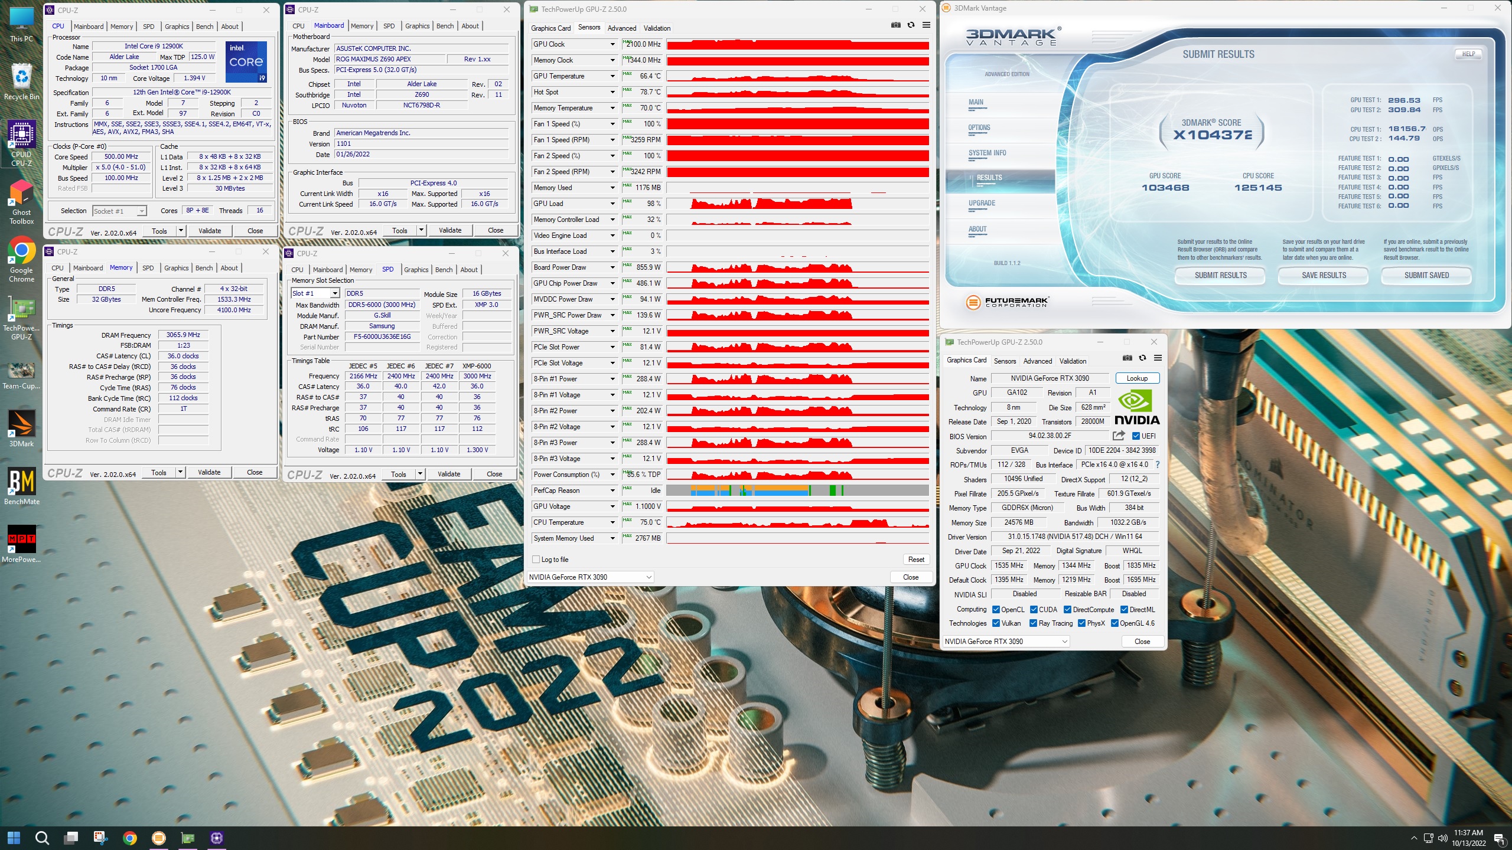Switch to Bench tab in CPU-Z CPU window
This screenshot has width=1512, height=850.
click(205, 27)
